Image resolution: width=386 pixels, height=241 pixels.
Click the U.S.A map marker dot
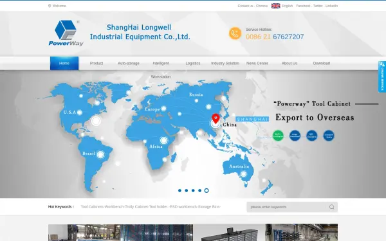(80, 112)
